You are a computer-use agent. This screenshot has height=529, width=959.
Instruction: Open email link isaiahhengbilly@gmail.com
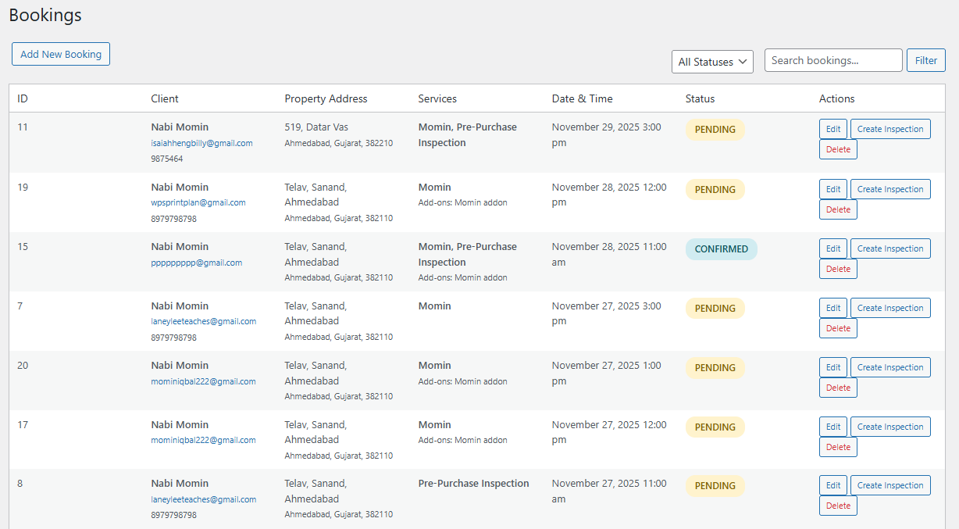click(x=201, y=143)
